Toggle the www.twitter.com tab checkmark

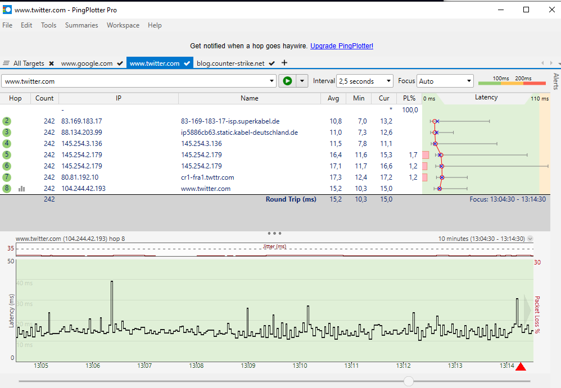187,63
